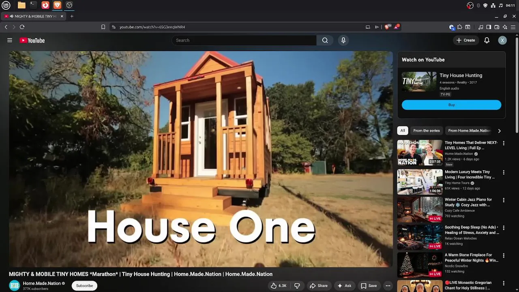The width and height of the screenshot is (519, 292).
Task: Mute the tab via its speaker icon
Action: point(12,16)
